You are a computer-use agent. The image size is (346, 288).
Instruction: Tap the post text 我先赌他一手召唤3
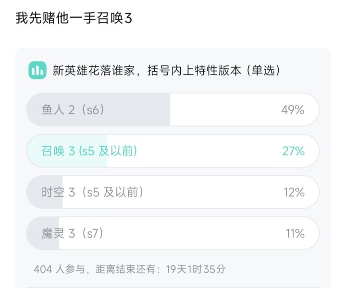pyautogui.click(x=74, y=18)
